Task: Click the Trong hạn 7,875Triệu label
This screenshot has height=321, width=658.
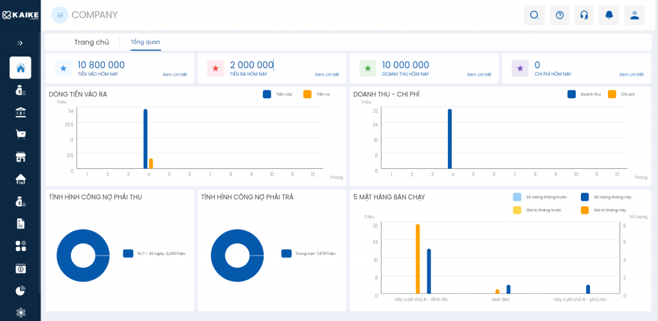Action: (315, 254)
